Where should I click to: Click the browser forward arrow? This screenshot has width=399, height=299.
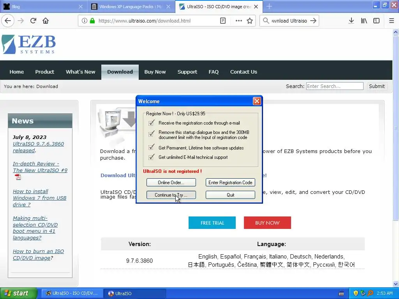21,21
